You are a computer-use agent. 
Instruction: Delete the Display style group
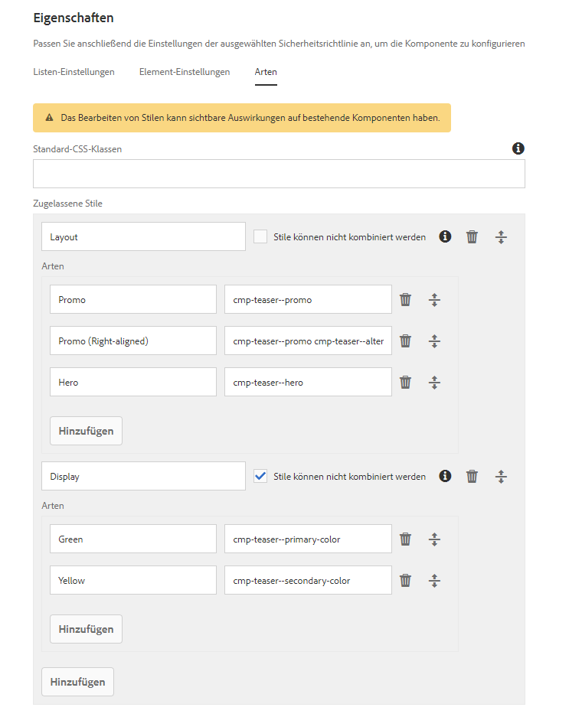click(472, 477)
